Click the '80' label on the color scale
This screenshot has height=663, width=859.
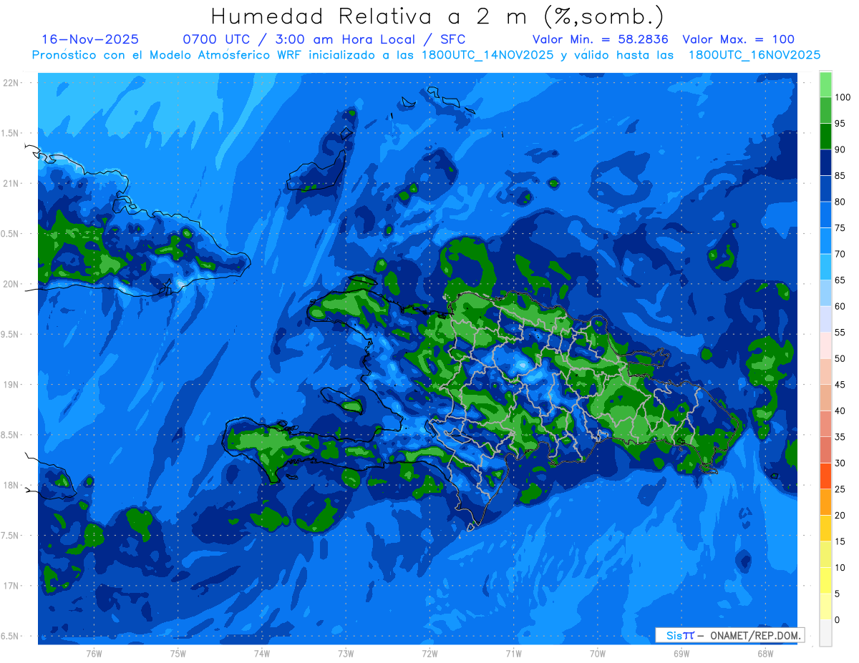[840, 202]
